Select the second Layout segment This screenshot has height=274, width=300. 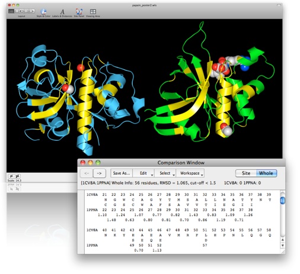click(17, 11)
